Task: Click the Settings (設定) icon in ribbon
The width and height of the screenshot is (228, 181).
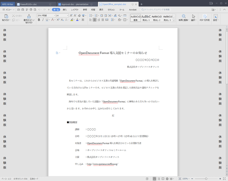Action: [x=215, y=17]
